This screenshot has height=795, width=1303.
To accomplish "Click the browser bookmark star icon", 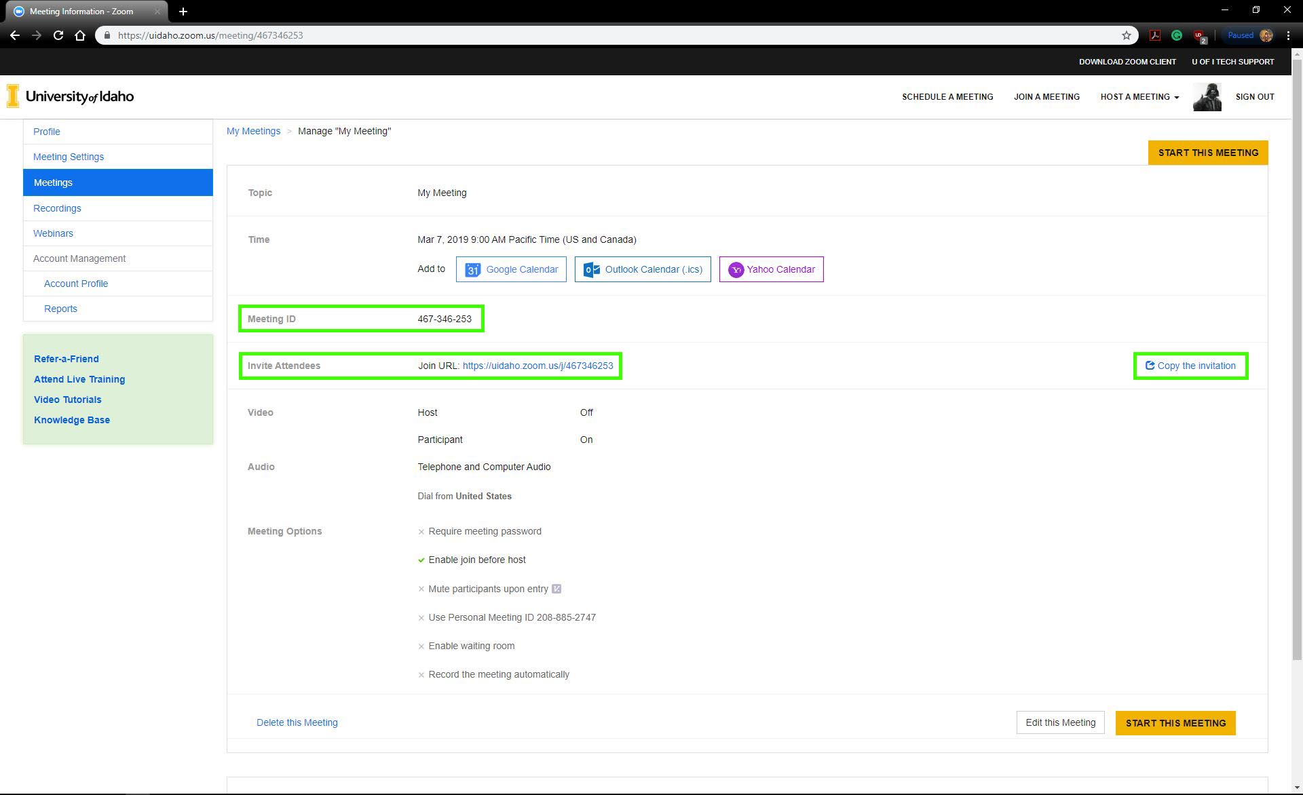I will (x=1126, y=35).
